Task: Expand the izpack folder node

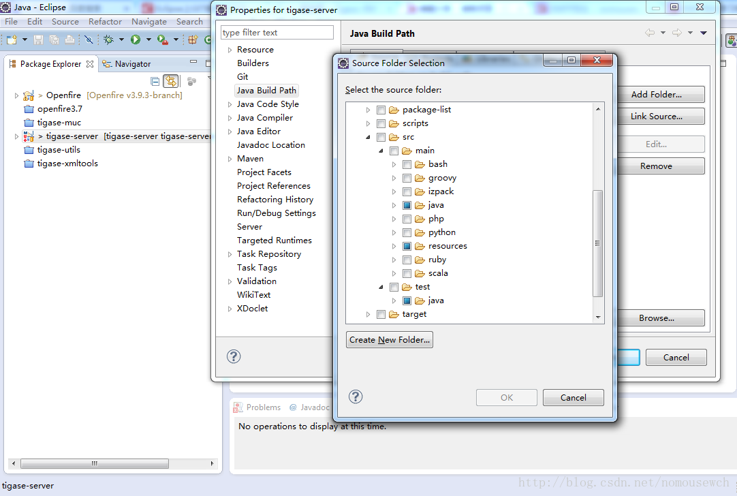Action: 394,192
